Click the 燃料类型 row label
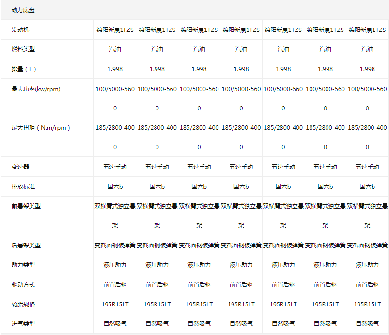Screen dimensions: 389x335 coord(23,49)
